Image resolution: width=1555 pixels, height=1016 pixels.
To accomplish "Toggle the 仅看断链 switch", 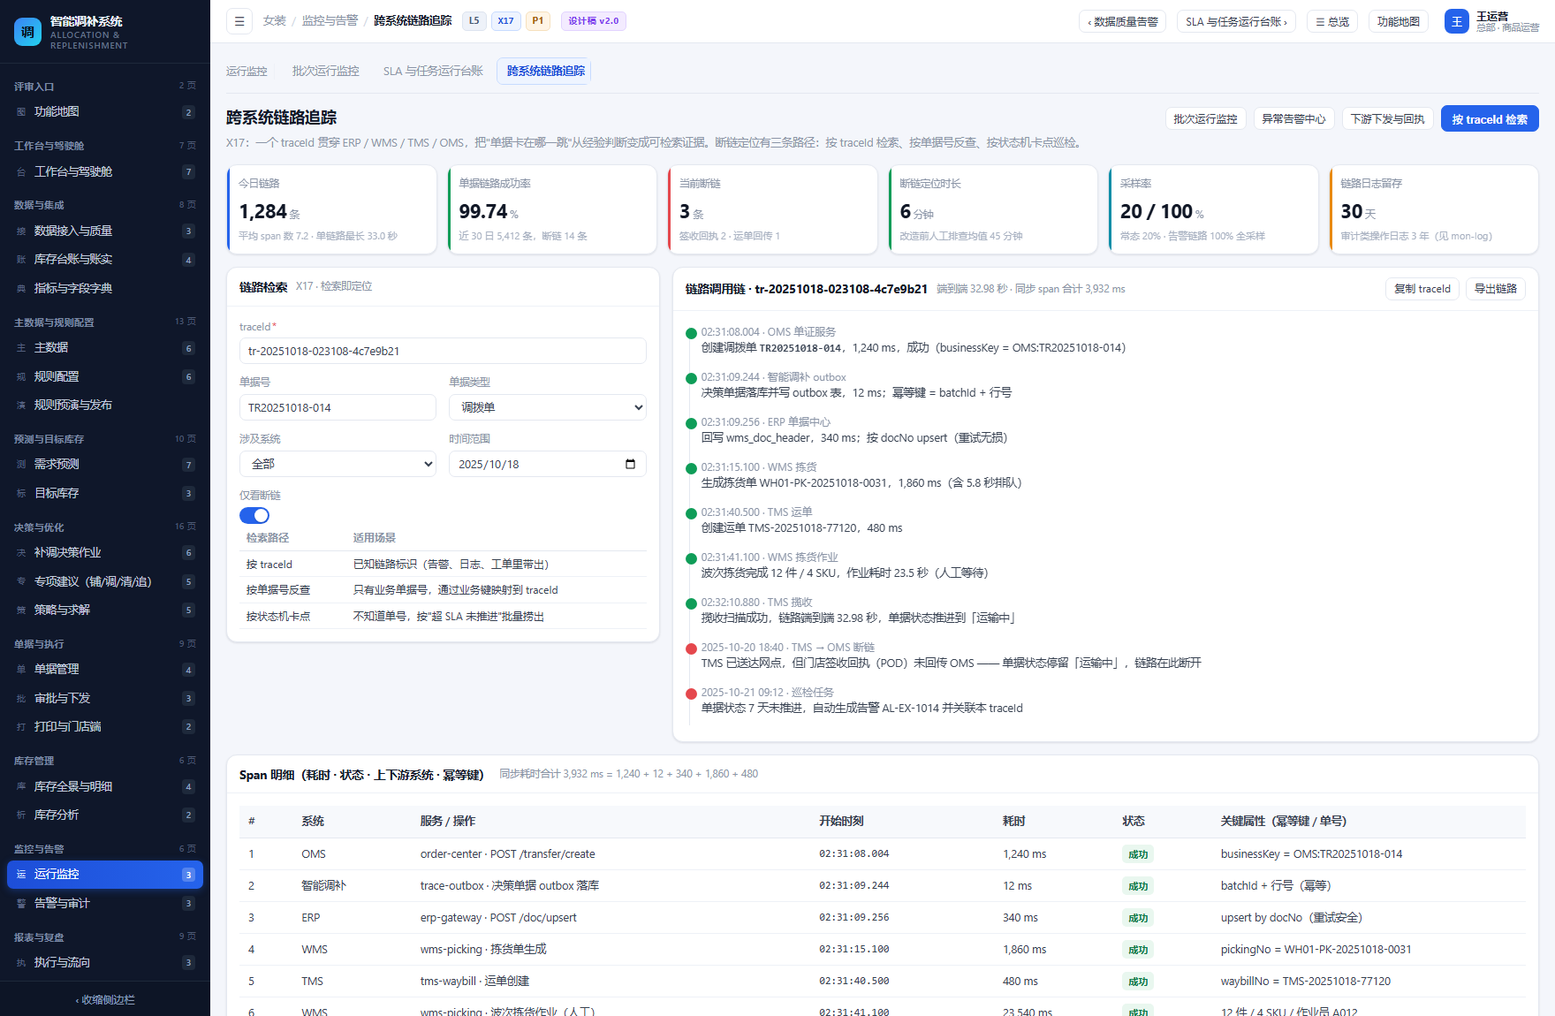I will [x=254, y=515].
